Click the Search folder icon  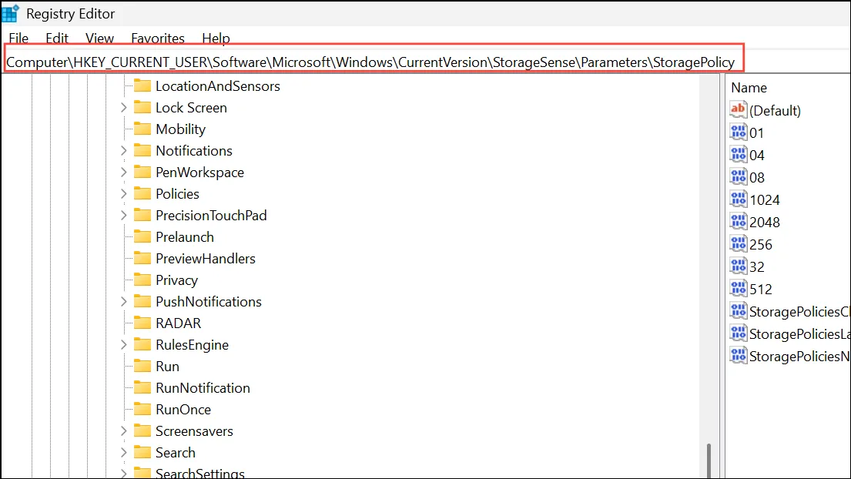(142, 452)
